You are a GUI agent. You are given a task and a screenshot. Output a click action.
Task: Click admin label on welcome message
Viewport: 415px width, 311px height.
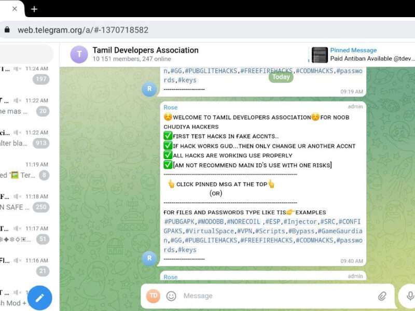355,106
